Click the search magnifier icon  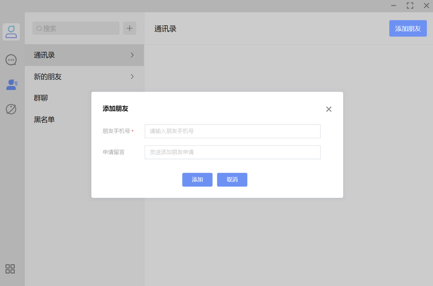pyautogui.click(x=38, y=28)
